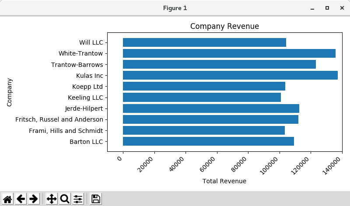Click the White-Trantow revenue bar
350x206 pixels.
click(x=229, y=53)
